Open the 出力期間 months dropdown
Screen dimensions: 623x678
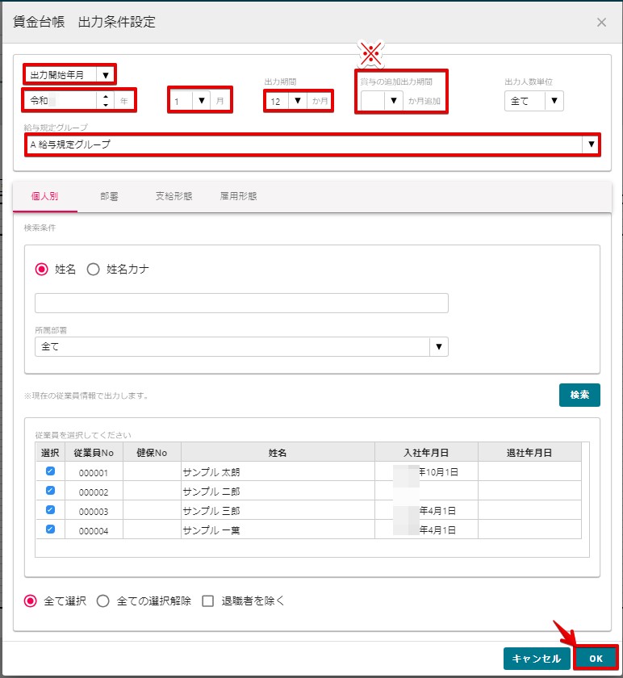coord(298,101)
